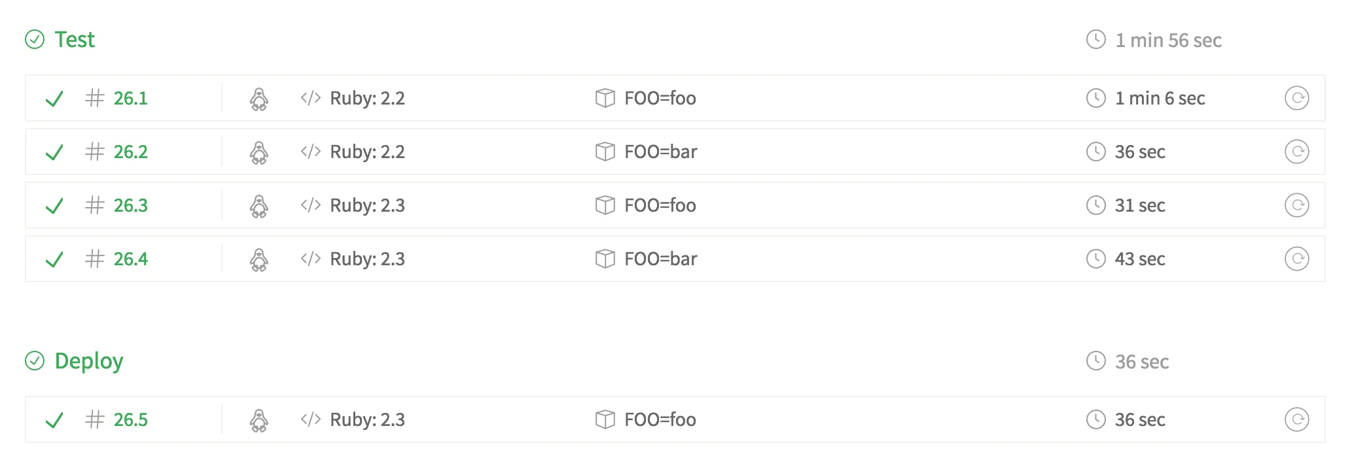Viewport: 1352px width, 473px height.
Task: Restart deploy job 26.5
Action: (1296, 419)
